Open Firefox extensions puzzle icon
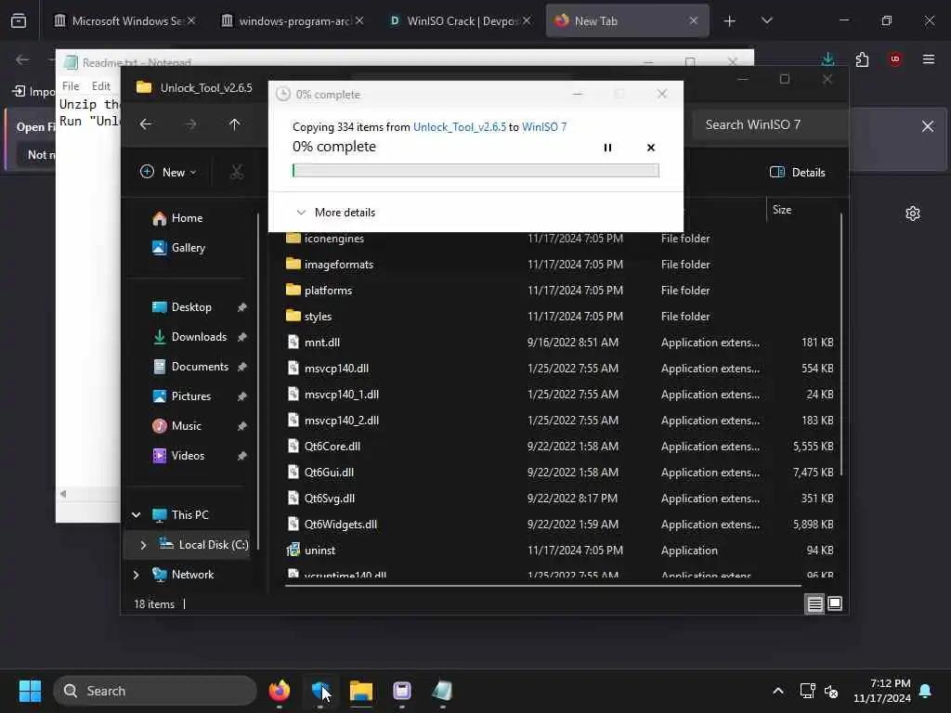The height and width of the screenshot is (713, 951). tap(862, 59)
